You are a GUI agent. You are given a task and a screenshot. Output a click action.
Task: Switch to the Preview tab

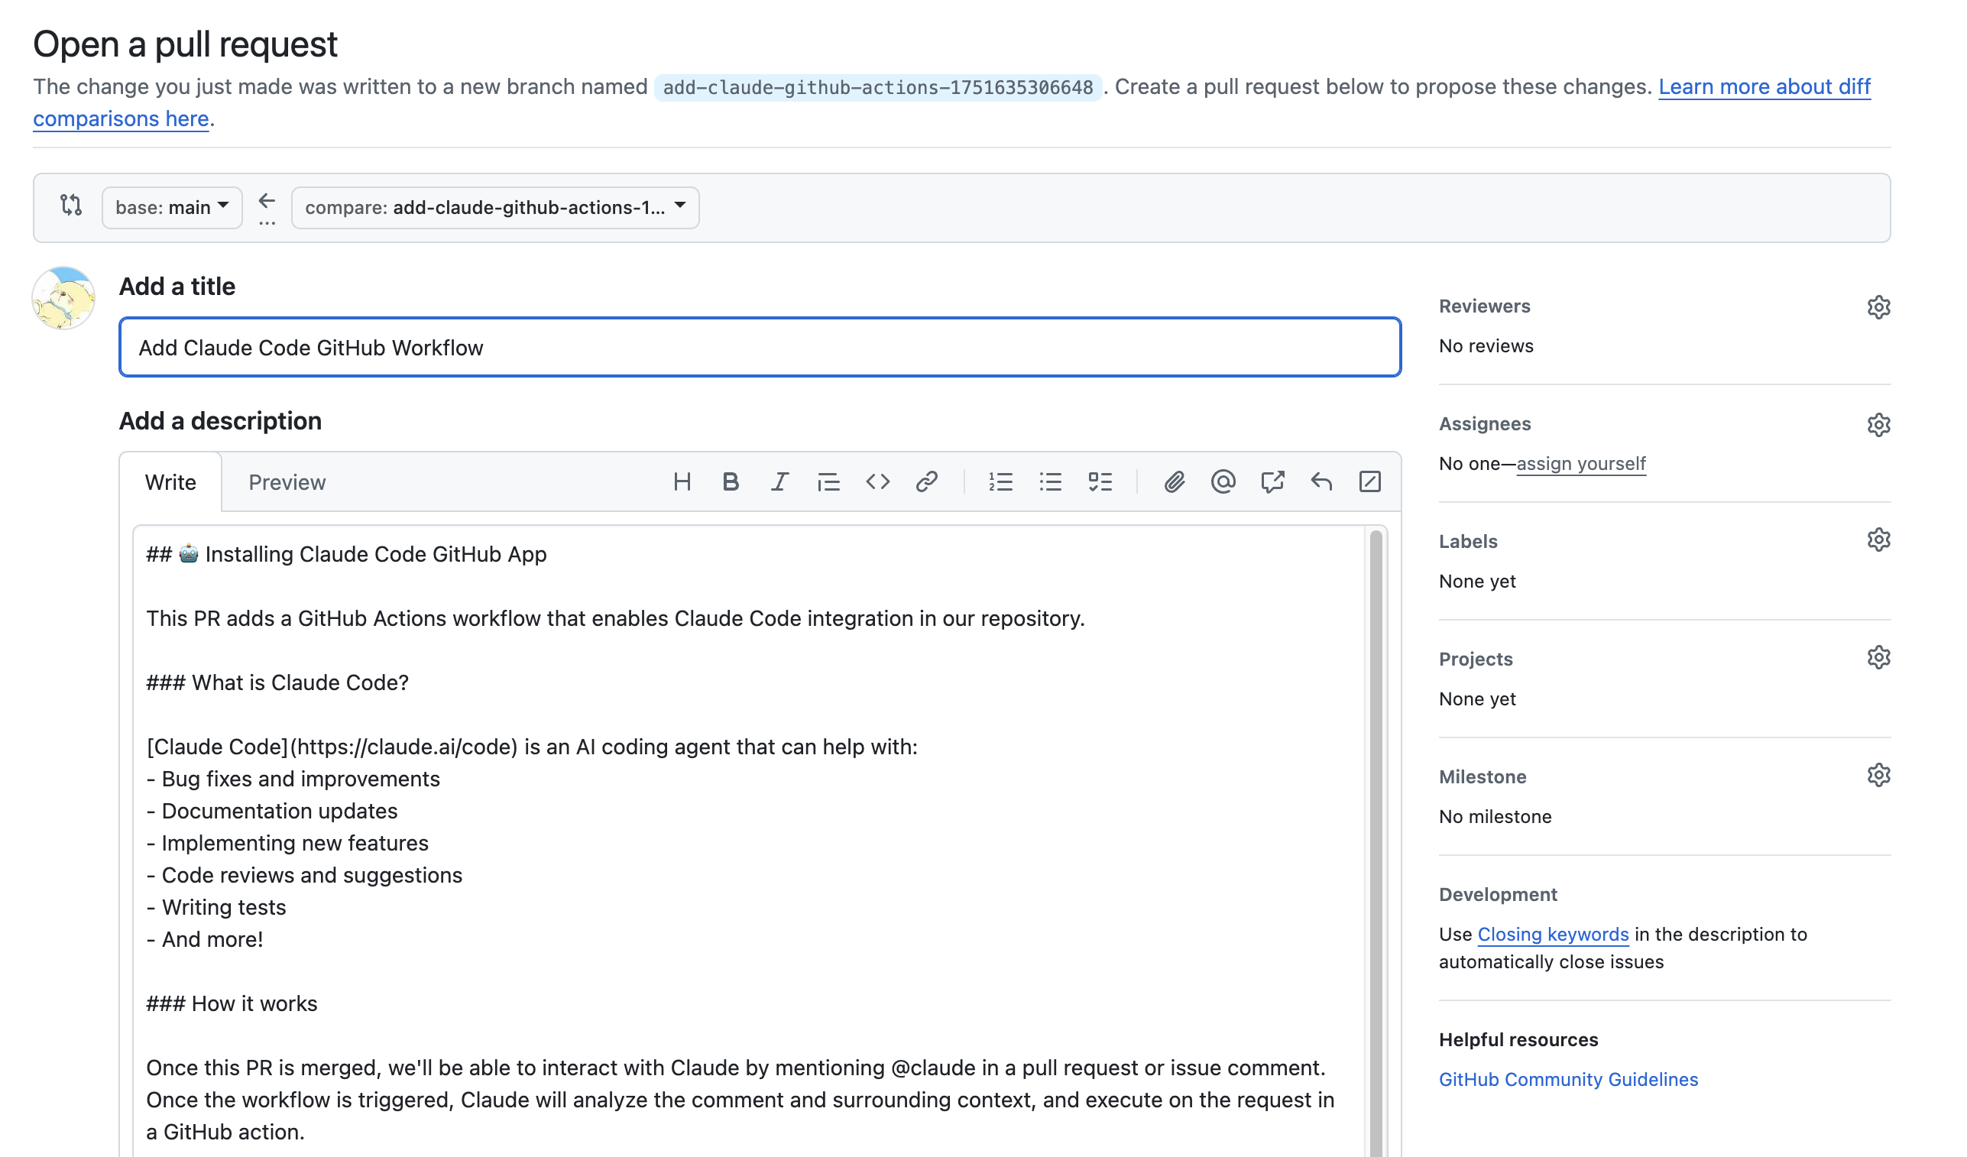[x=287, y=482]
